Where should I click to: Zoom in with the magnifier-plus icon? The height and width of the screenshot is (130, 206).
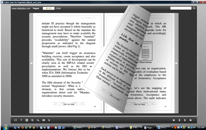(32, 120)
